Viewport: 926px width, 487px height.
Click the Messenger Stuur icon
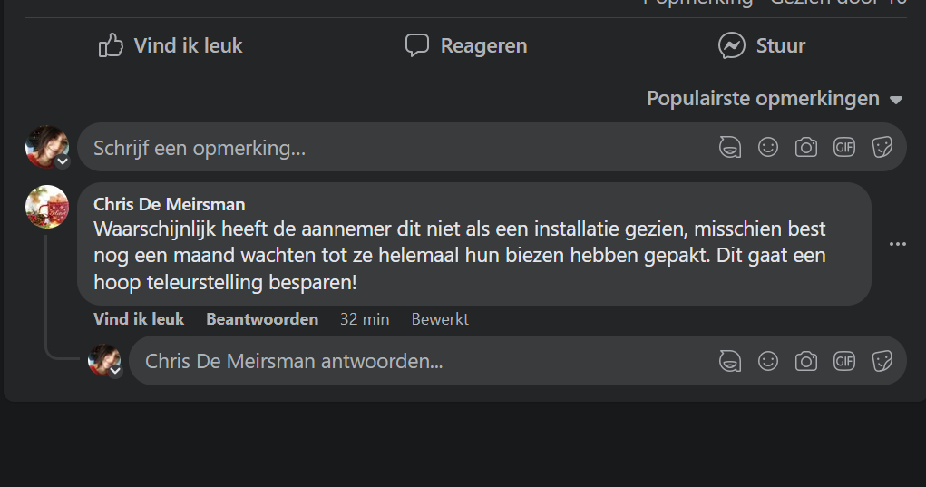[x=732, y=45]
